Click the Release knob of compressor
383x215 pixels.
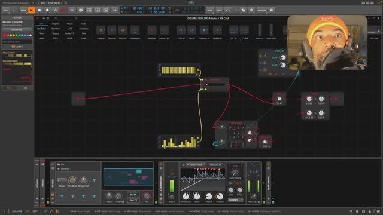[220, 196]
